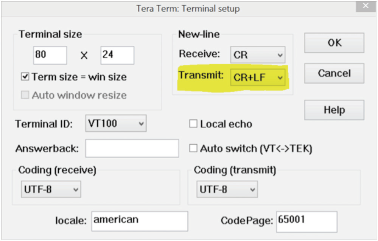Viewport: 378px width, 241px height.
Task: Open the New-line Transmit dropdown
Action: (x=258, y=77)
